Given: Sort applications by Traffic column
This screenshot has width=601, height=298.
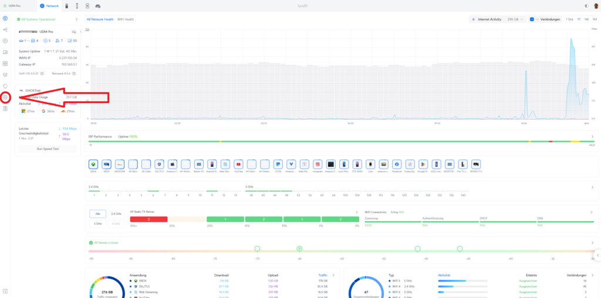Looking at the screenshot, I should pos(323,275).
